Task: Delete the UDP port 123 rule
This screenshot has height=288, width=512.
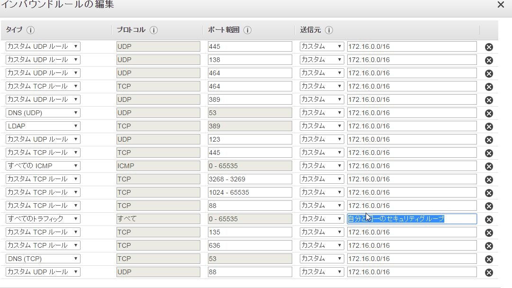Action: [489, 140]
